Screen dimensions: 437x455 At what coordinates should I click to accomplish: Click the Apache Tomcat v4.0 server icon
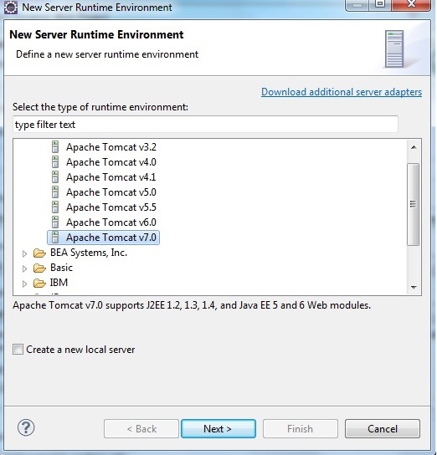pyautogui.click(x=55, y=162)
